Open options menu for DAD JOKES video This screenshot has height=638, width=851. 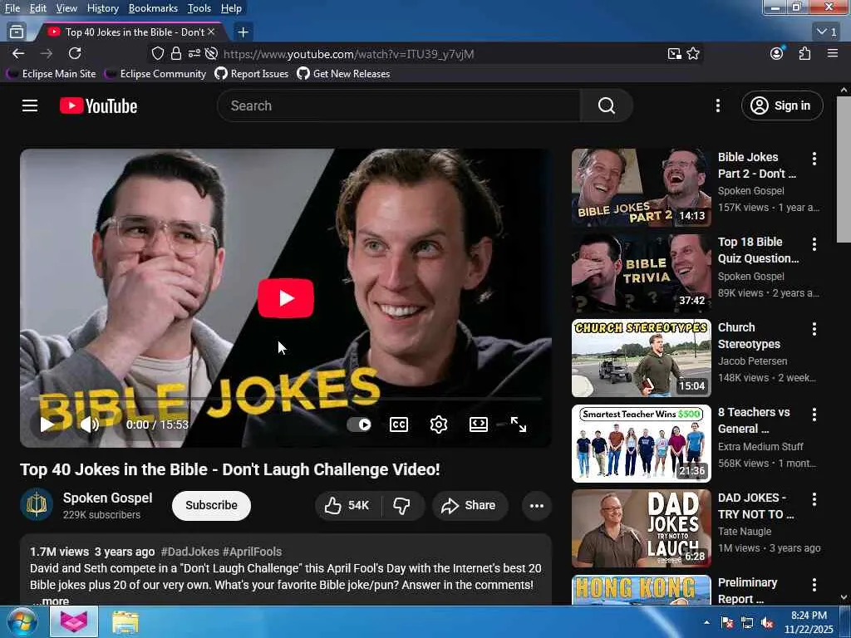(x=814, y=499)
